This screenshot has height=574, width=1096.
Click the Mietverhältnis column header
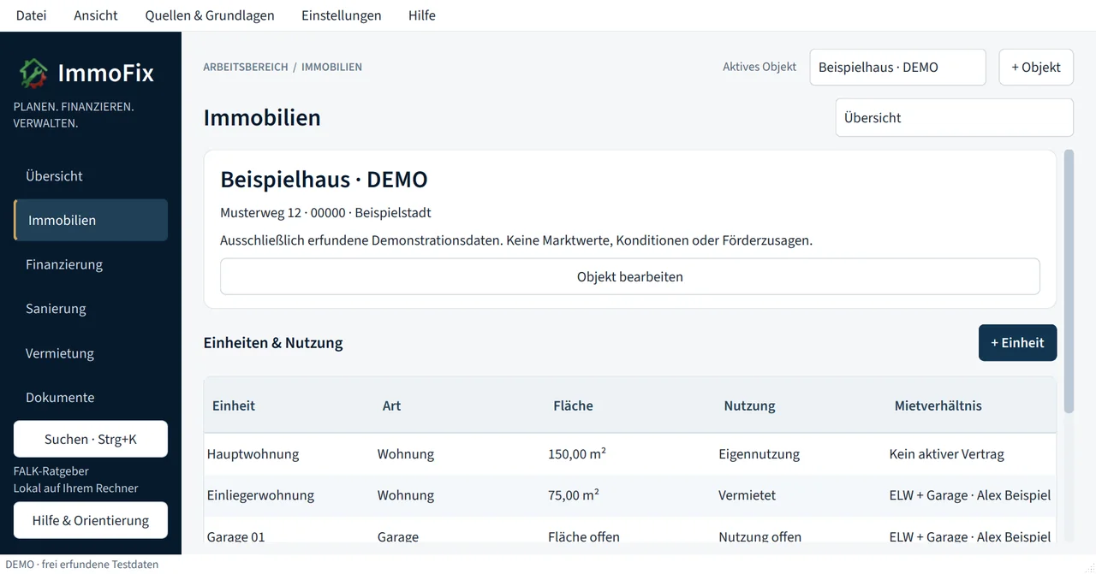(938, 406)
